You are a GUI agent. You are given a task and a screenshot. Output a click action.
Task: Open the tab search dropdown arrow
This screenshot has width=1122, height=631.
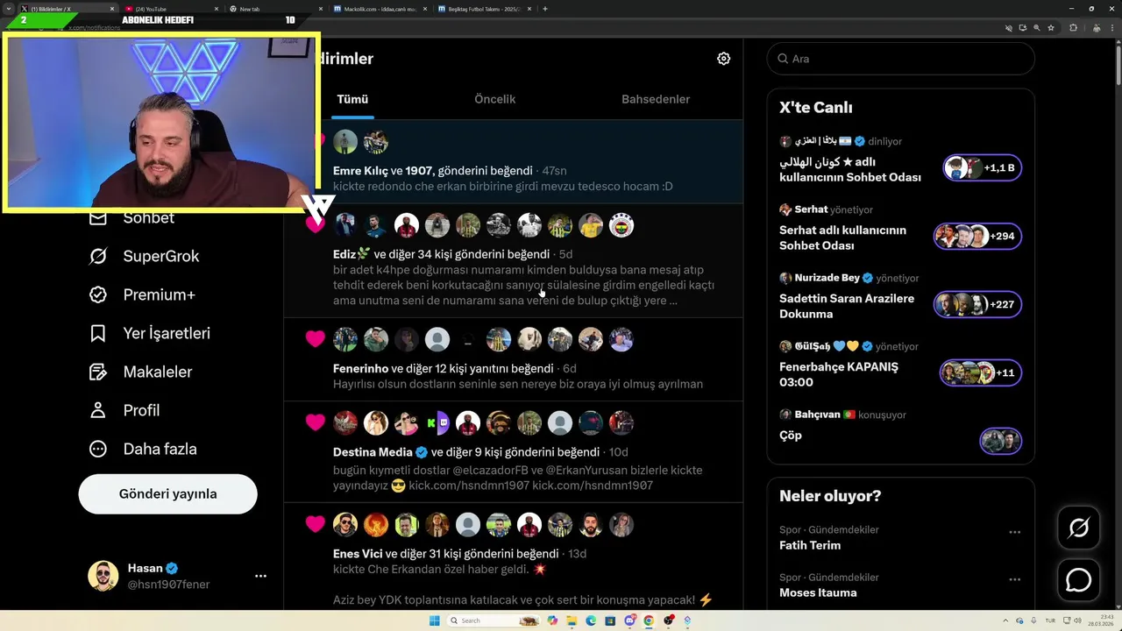[x=9, y=9]
